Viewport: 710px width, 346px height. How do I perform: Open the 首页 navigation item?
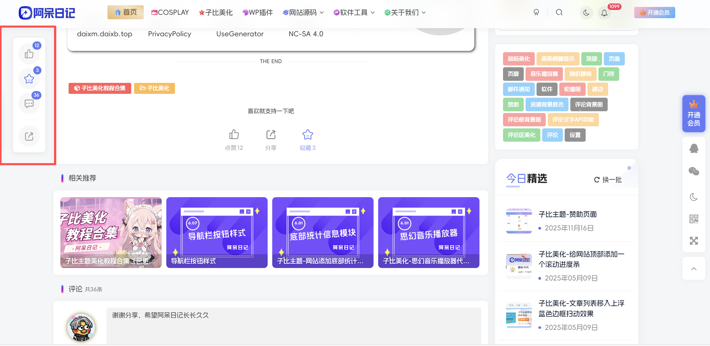[125, 12]
